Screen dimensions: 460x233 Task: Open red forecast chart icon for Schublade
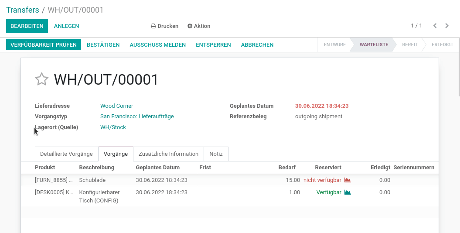(x=348, y=180)
